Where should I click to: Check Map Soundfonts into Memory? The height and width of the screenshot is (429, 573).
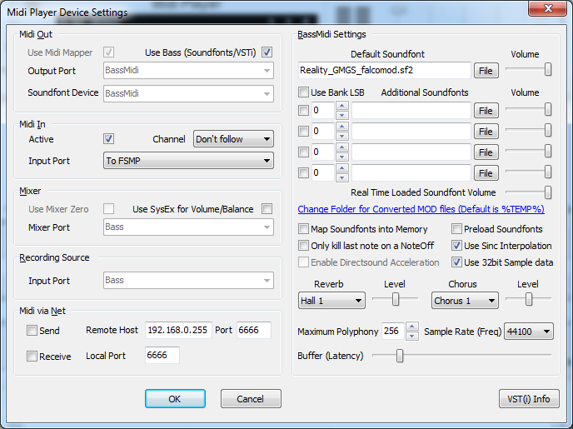click(x=303, y=229)
